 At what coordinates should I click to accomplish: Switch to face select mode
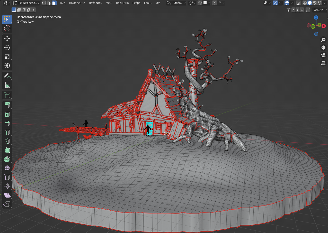(54, 3)
